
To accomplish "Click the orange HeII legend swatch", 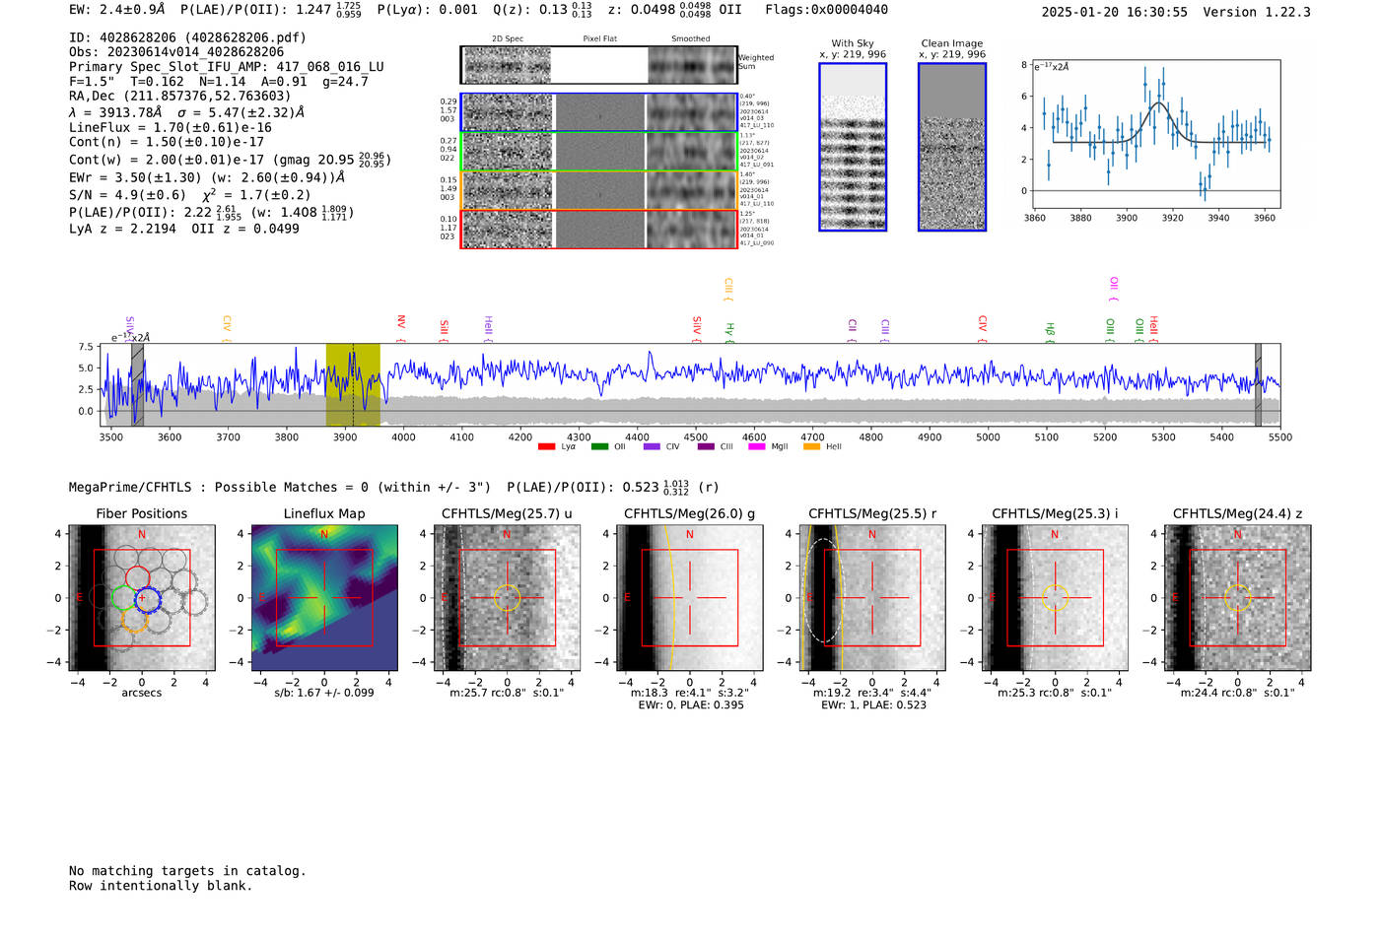I will (811, 446).
